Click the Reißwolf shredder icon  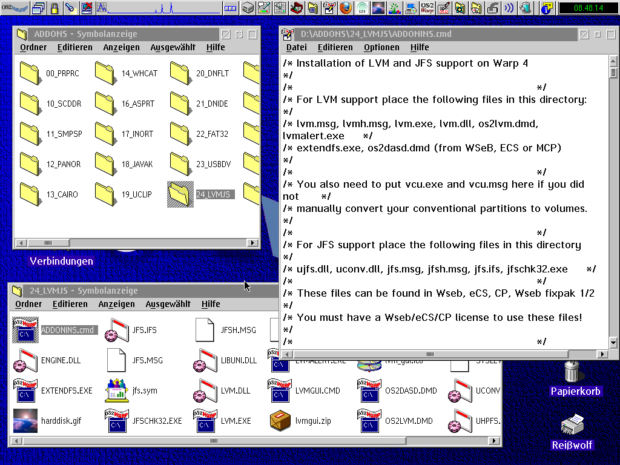[x=572, y=425]
